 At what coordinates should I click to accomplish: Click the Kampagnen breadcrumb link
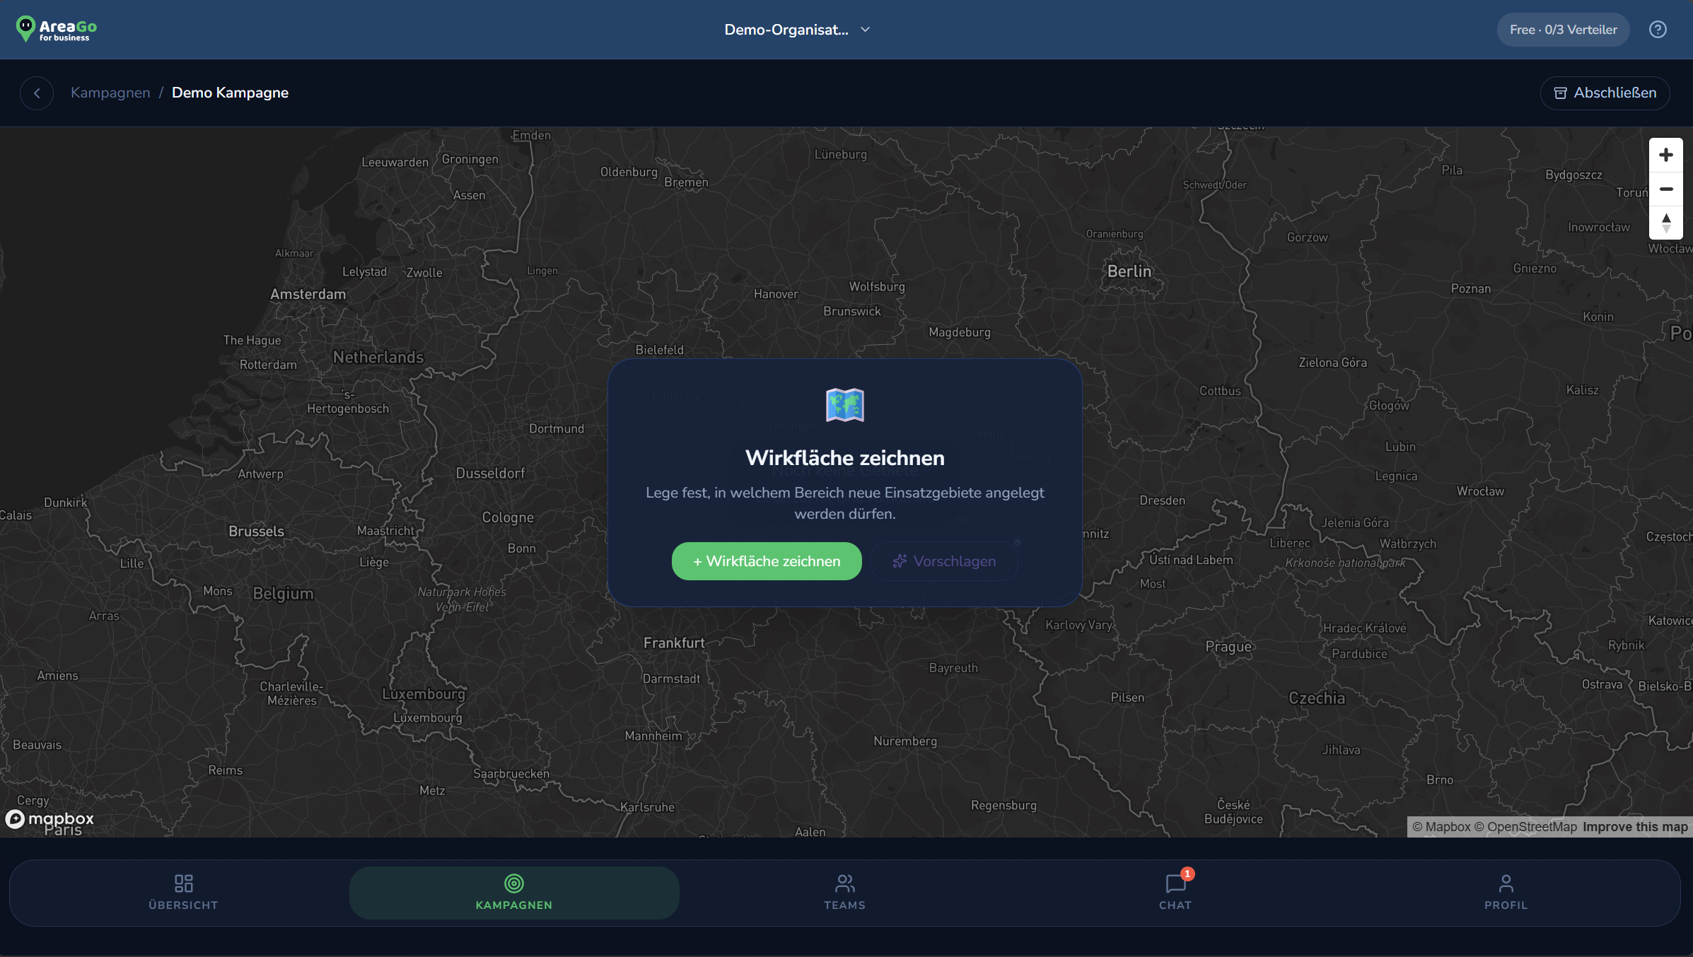tap(110, 93)
